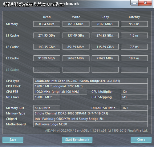
Task: Click empty L4 Cache Copy field
Action: (x=105, y=70)
